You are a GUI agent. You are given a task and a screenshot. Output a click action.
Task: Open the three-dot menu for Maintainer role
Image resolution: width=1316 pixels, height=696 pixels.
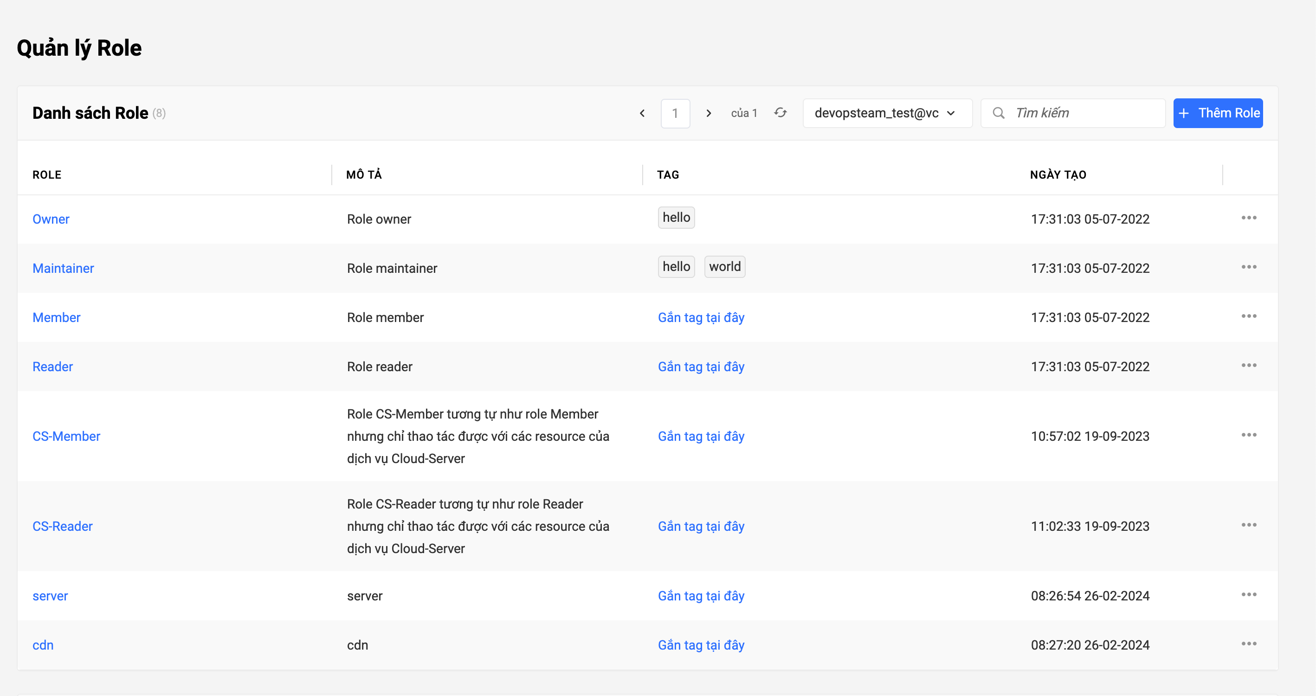(x=1249, y=267)
